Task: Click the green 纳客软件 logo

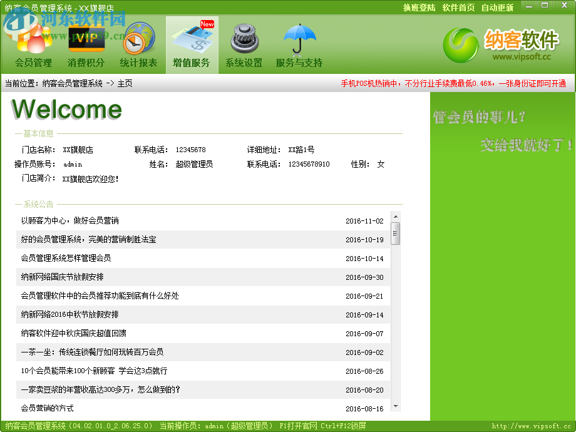Action: click(461, 45)
